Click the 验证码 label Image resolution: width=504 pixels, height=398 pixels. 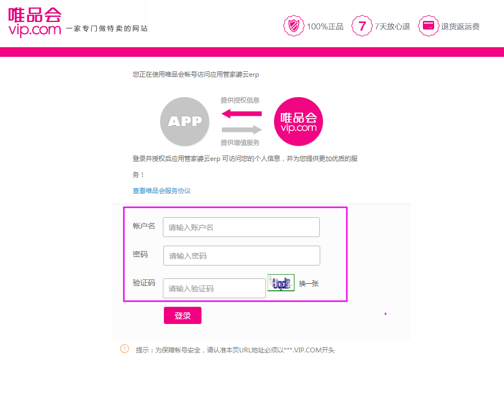pyautogui.click(x=144, y=283)
